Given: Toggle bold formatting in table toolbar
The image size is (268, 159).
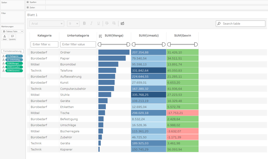Looking at the screenshot, I should coord(84,24).
